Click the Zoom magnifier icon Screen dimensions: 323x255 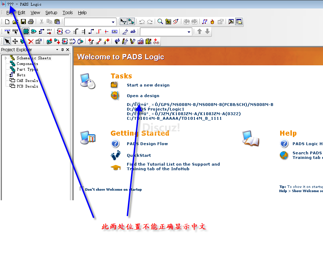[x=160, y=22]
